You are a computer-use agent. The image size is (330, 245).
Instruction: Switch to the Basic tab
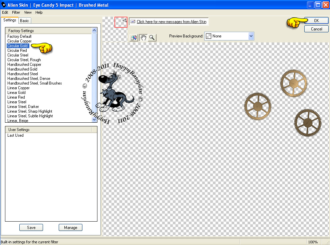(25, 21)
